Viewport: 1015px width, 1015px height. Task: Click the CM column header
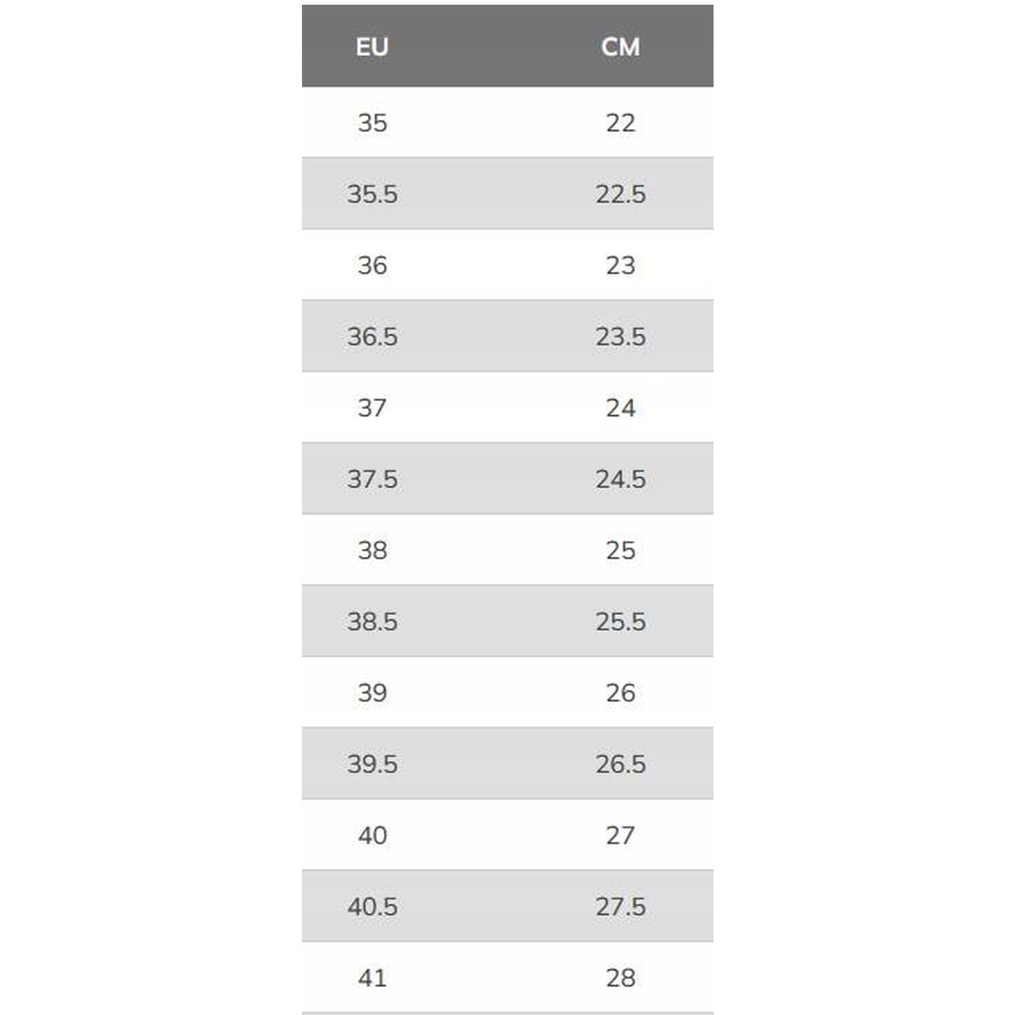(x=621, y=47)
